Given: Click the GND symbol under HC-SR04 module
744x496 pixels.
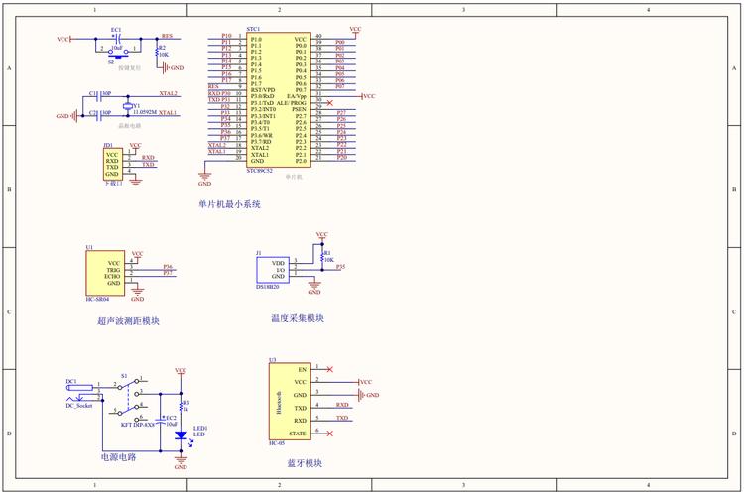Looking at the screenshot, I should pos(137,292).
